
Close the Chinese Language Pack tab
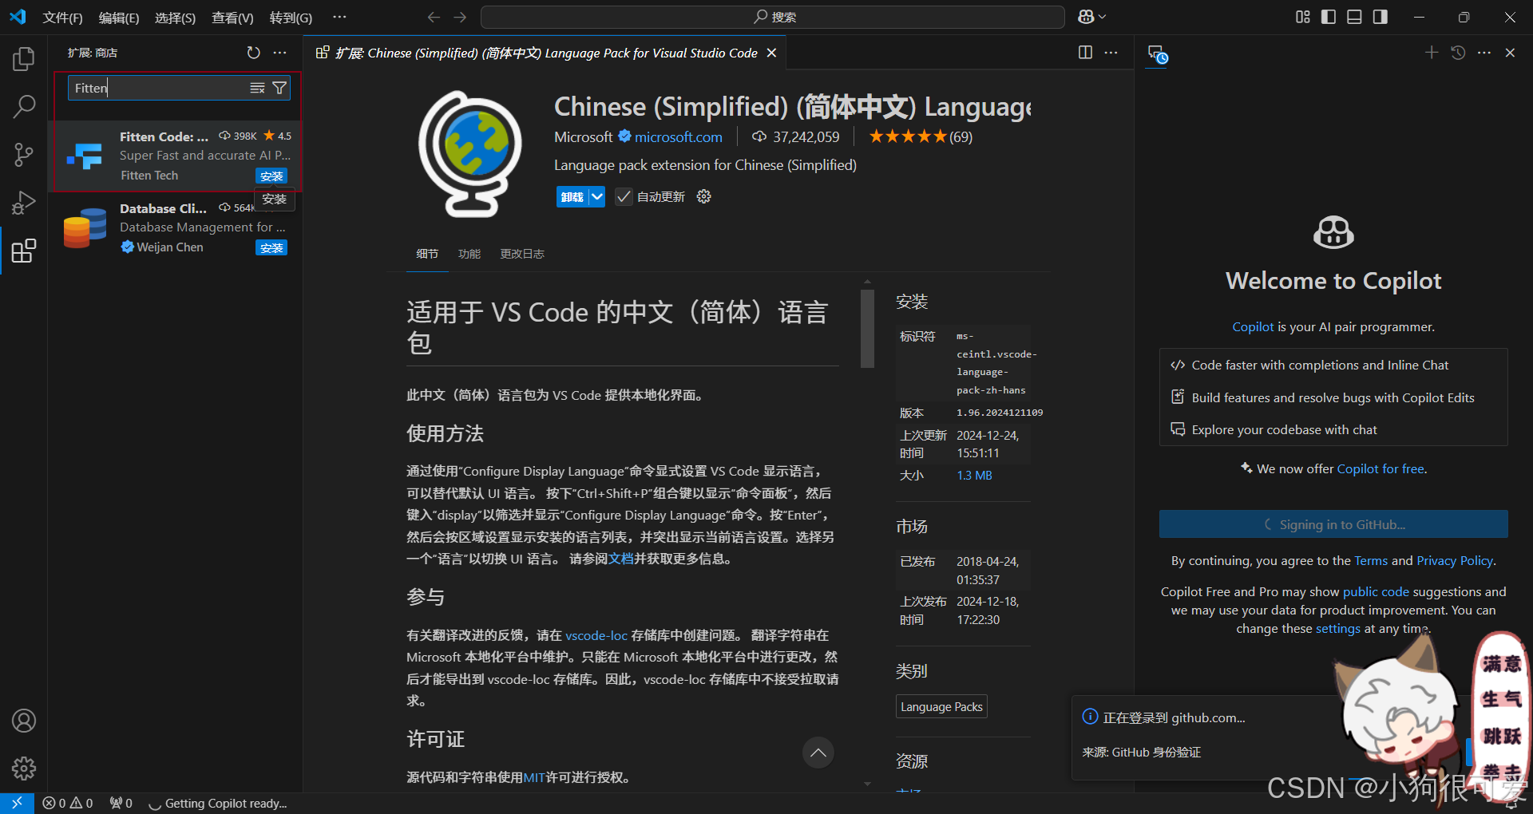(771, 53)
